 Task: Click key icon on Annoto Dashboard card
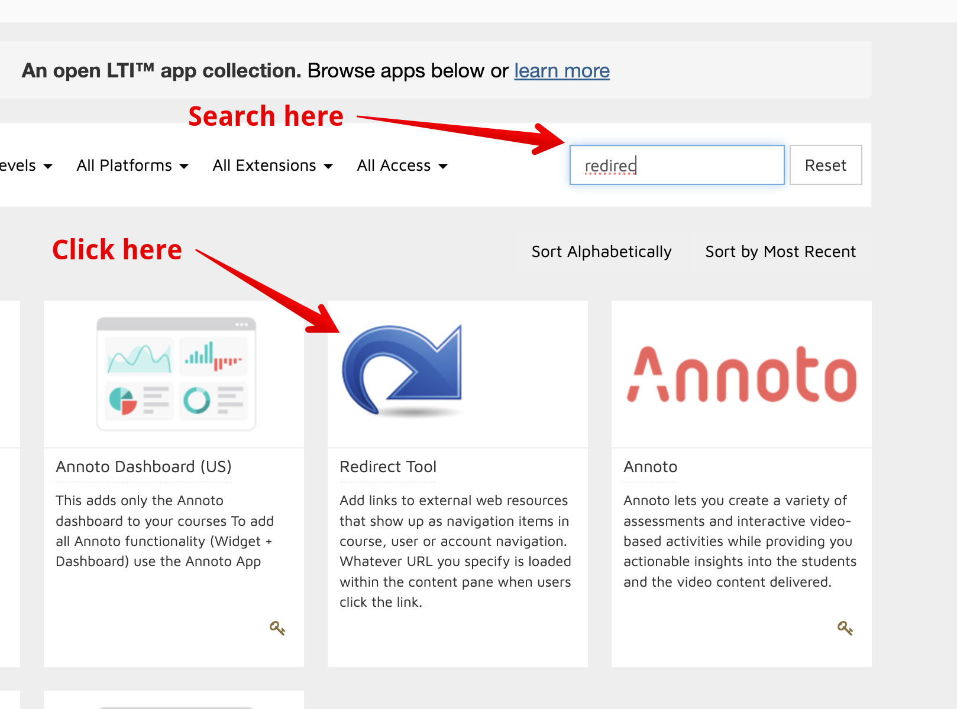[277, 627]
